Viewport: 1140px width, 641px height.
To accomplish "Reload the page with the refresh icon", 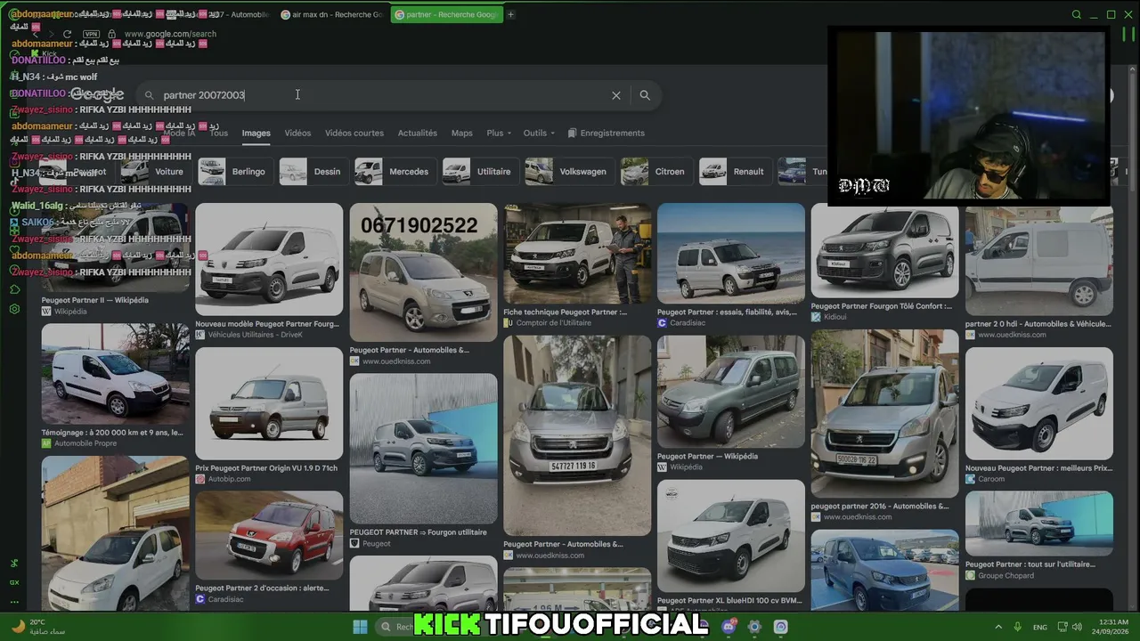I will click(x=67, y=34).
